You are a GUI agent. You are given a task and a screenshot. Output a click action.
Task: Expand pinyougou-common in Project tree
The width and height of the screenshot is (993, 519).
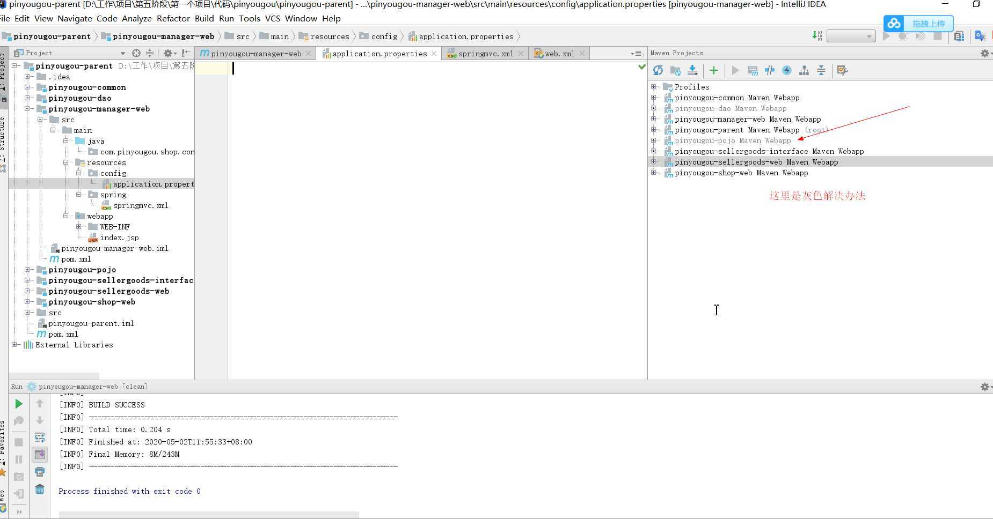pyautogui.click(x=27, y=87)
